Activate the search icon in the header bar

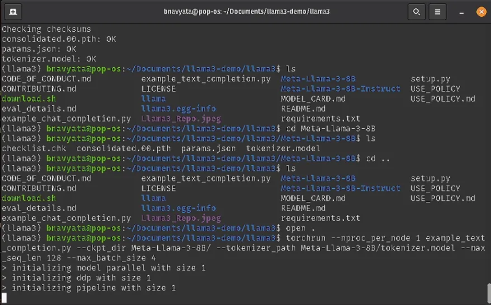(416, 11)
